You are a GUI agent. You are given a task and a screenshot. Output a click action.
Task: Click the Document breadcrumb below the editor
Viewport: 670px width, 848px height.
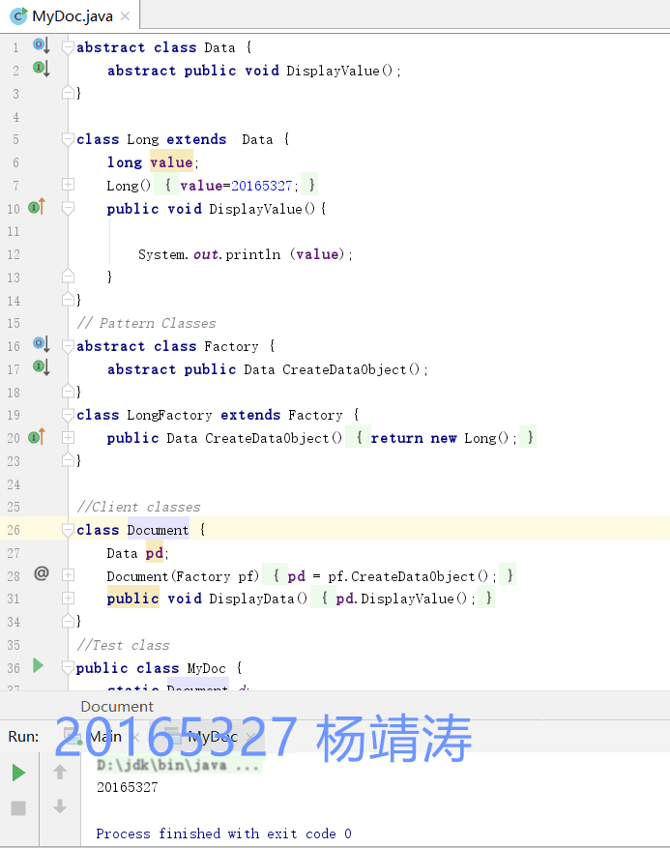click(117, 706)
